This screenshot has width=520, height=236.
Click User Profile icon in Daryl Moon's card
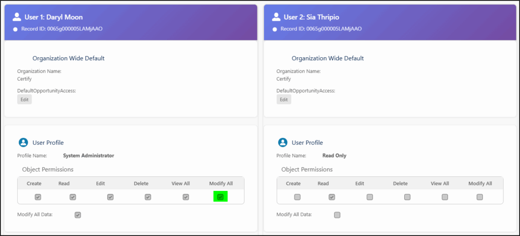point(23,142)
